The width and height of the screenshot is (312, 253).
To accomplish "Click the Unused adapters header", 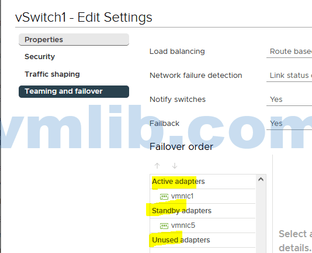I will click(x=181, y=240).
